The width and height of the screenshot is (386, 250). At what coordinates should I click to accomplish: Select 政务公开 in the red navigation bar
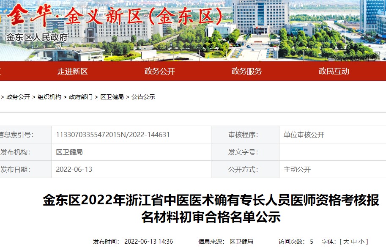point(159,71)
